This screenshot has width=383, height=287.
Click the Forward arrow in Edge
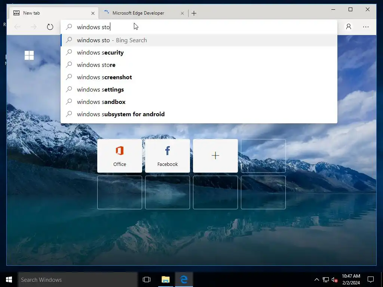point(34,27)
